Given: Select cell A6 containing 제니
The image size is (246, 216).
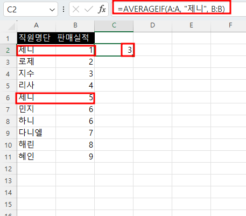Looking at the screenshot, I should point(37,97).
